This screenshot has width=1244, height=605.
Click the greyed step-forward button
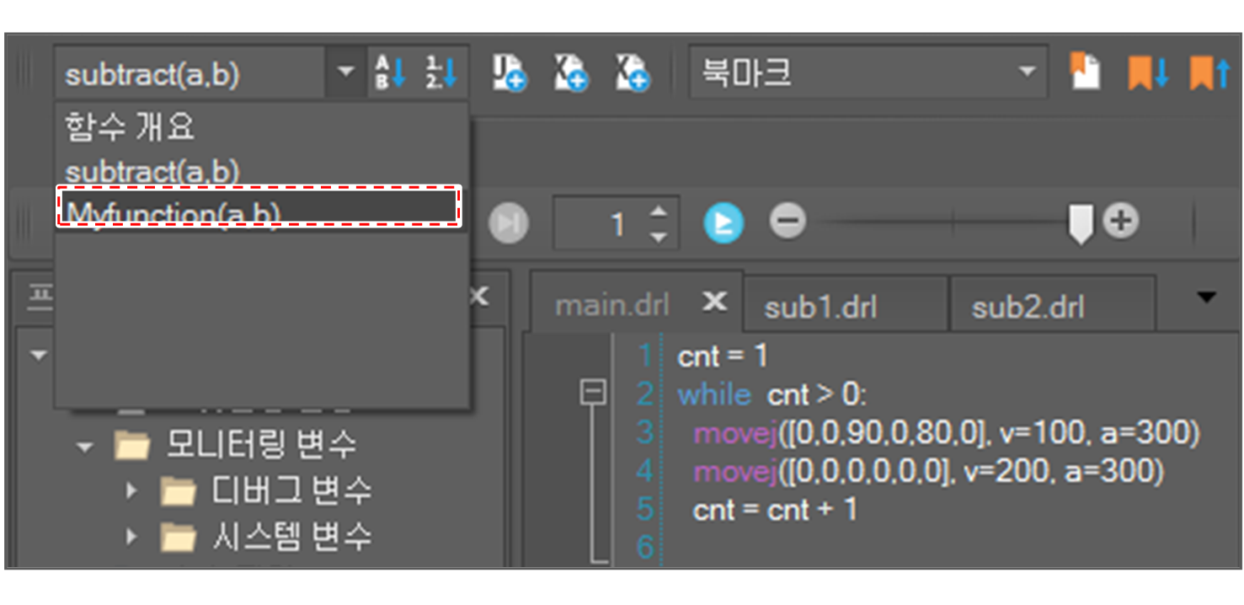tap(508, 223)
